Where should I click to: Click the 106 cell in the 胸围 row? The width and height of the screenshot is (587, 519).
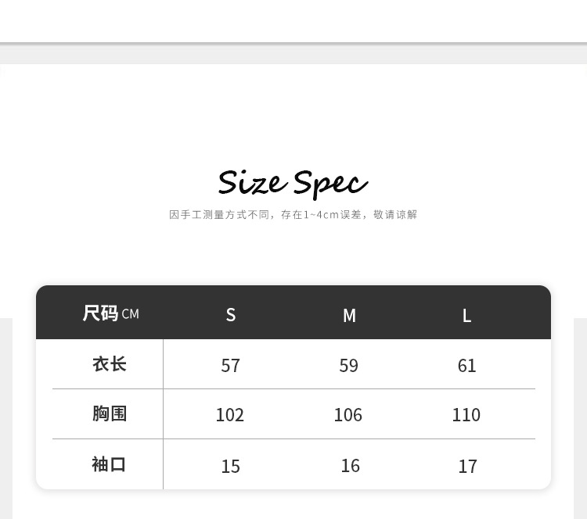click(348, 415)
